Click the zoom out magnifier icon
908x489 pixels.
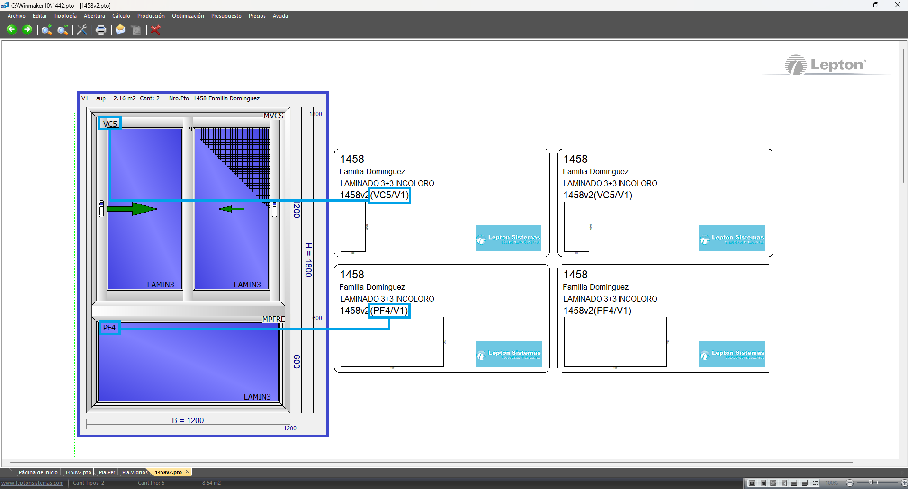(62, 30)
